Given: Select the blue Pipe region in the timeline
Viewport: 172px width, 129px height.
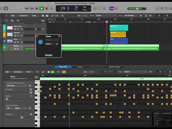Looking at the screenshot, I should (119, 41).
